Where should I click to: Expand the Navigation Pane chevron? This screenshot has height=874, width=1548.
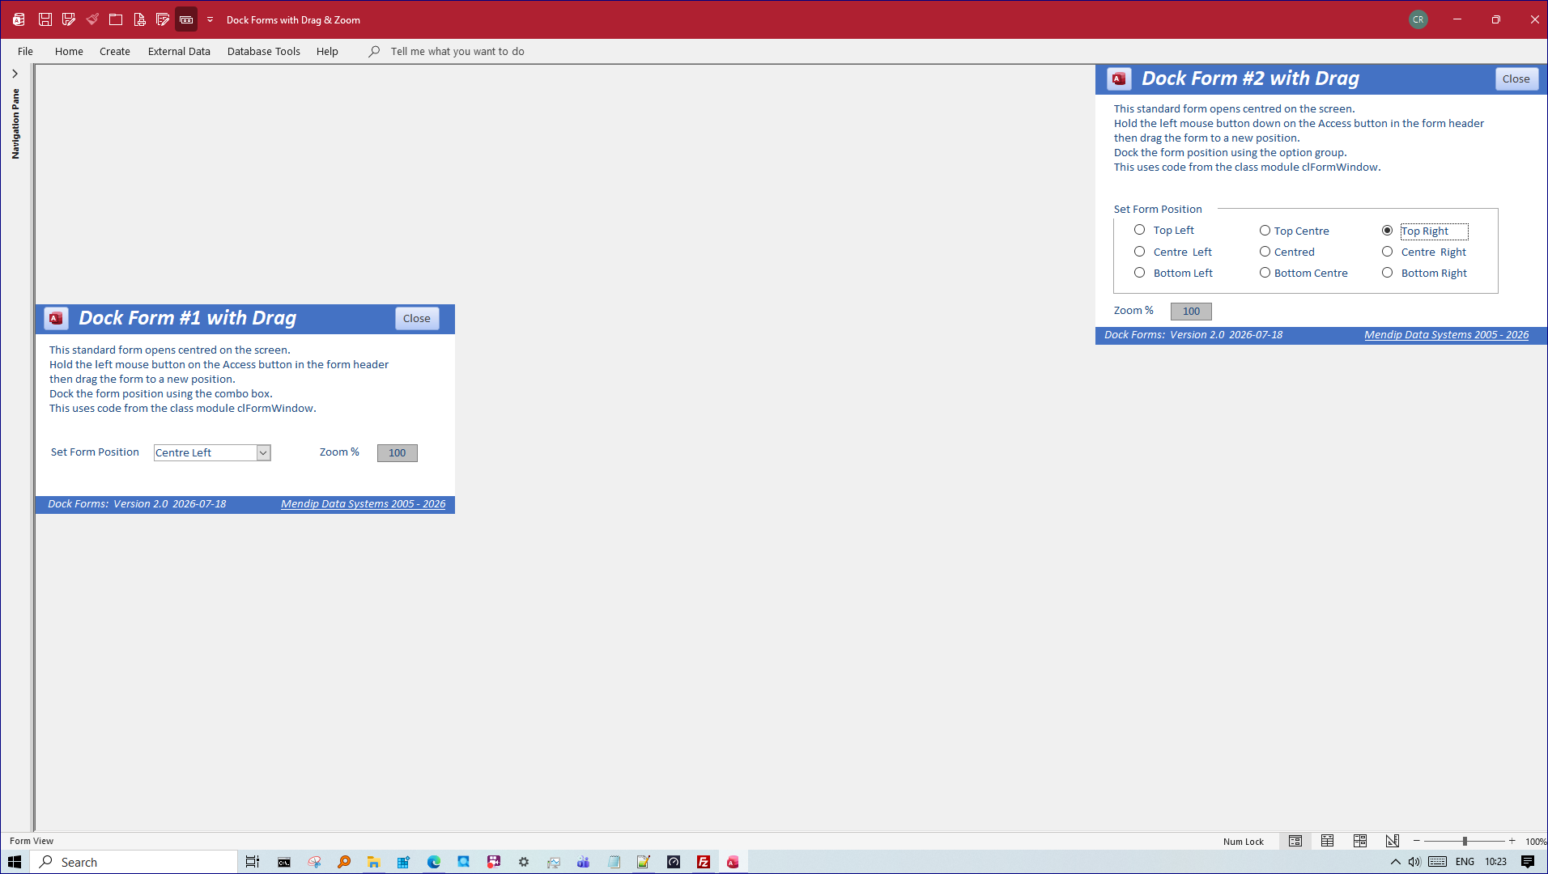click(x=15, y=74)
